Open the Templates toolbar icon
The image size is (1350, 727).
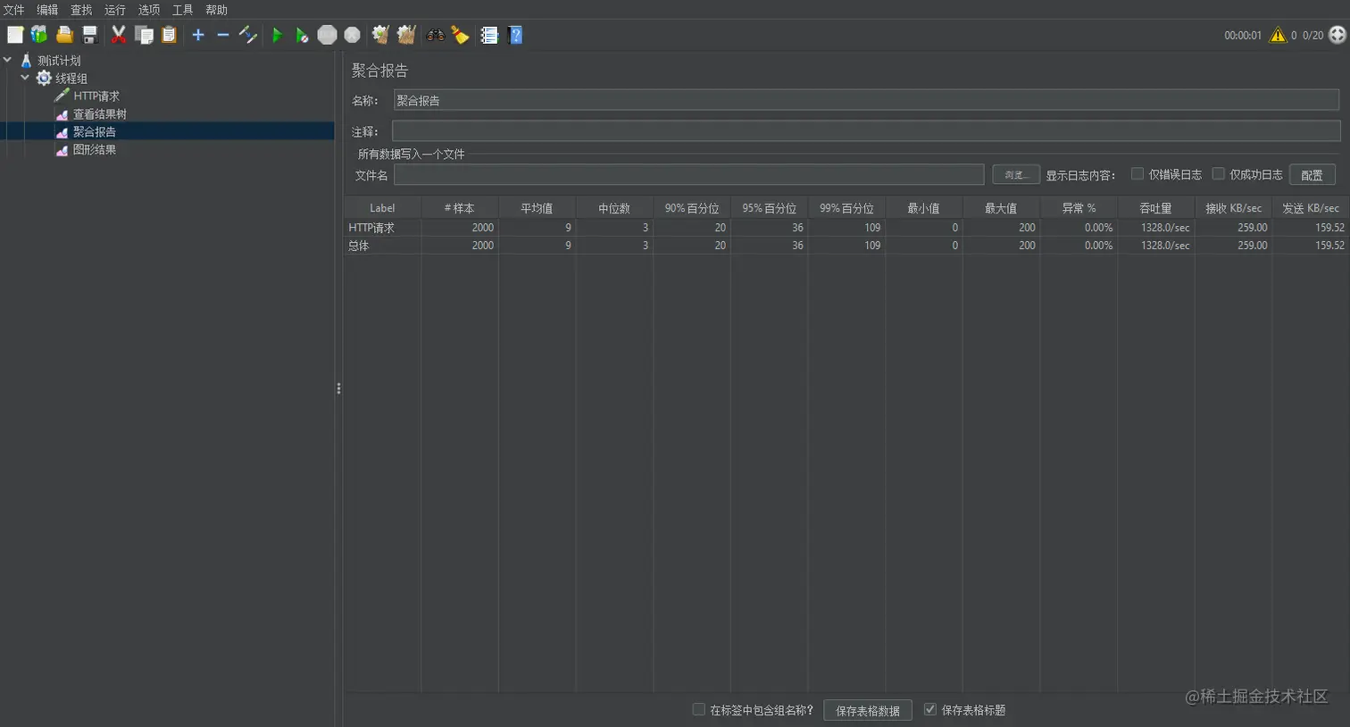(x=39, y=35)
